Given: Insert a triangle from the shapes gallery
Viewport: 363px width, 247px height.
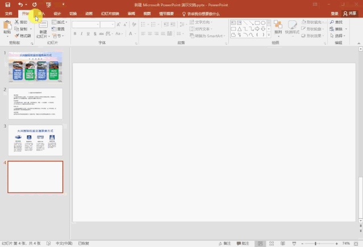Looking at the screenshot, I should tap(239, 29).
